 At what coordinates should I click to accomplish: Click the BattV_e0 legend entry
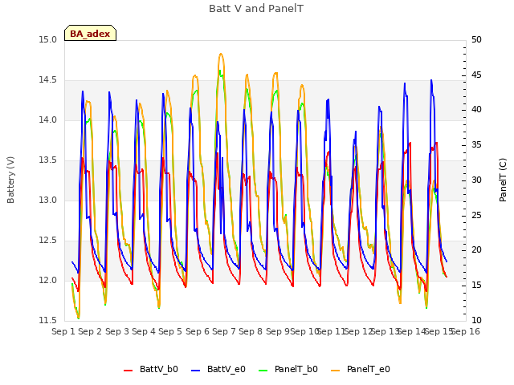click(x=218, y=369)
